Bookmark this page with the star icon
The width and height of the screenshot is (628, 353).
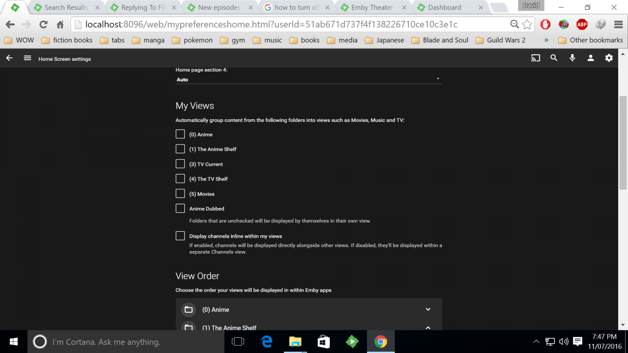tap(527, 24)
